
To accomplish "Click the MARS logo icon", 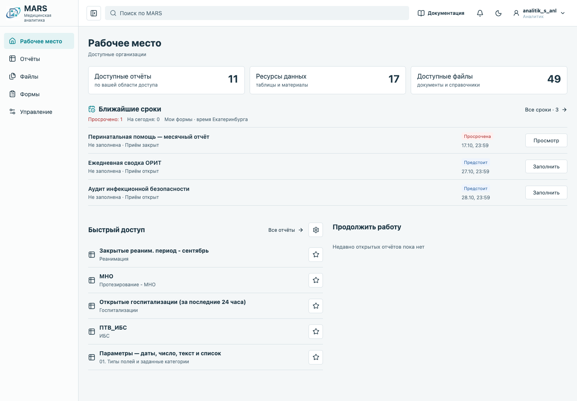I will pyautogui.click(x=13, y=13).
